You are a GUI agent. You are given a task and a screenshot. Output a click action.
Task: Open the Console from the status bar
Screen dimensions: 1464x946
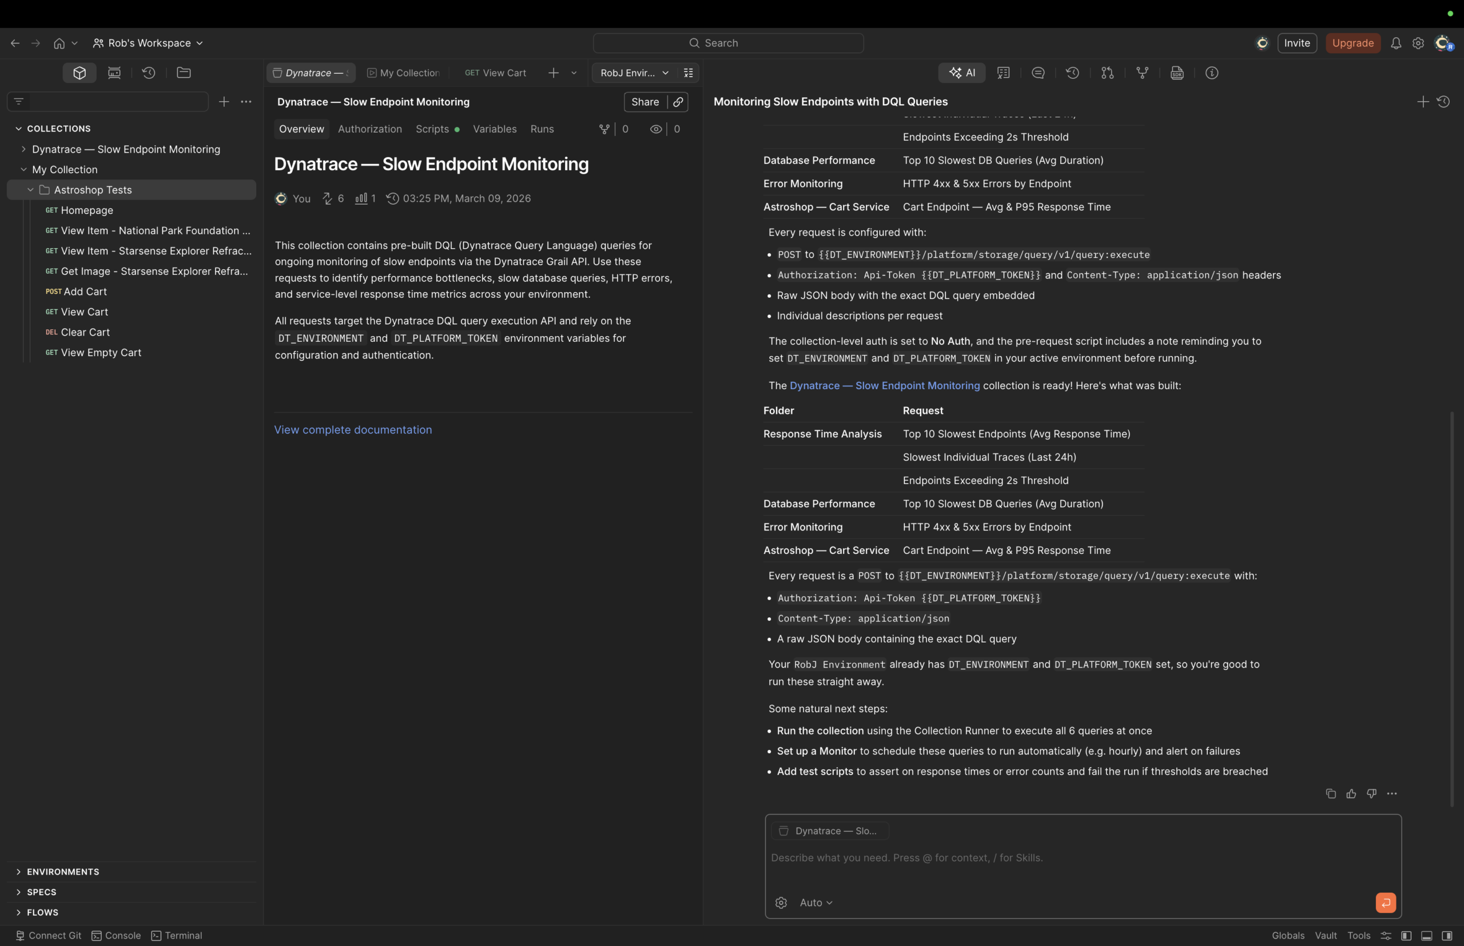pyautogui.click(x=116, y=935)
